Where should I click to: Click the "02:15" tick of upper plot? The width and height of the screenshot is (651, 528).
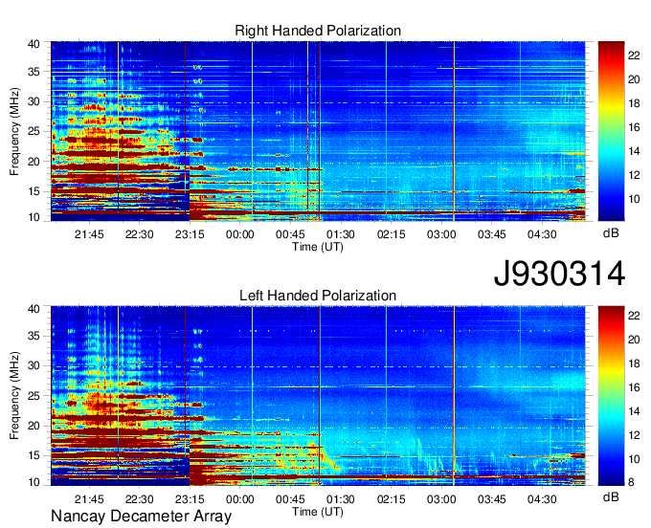pyautogui.click(x=392, y=234)
